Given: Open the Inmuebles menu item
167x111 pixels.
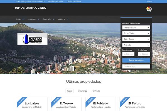Looking at the screenshot, I should 32,19.
